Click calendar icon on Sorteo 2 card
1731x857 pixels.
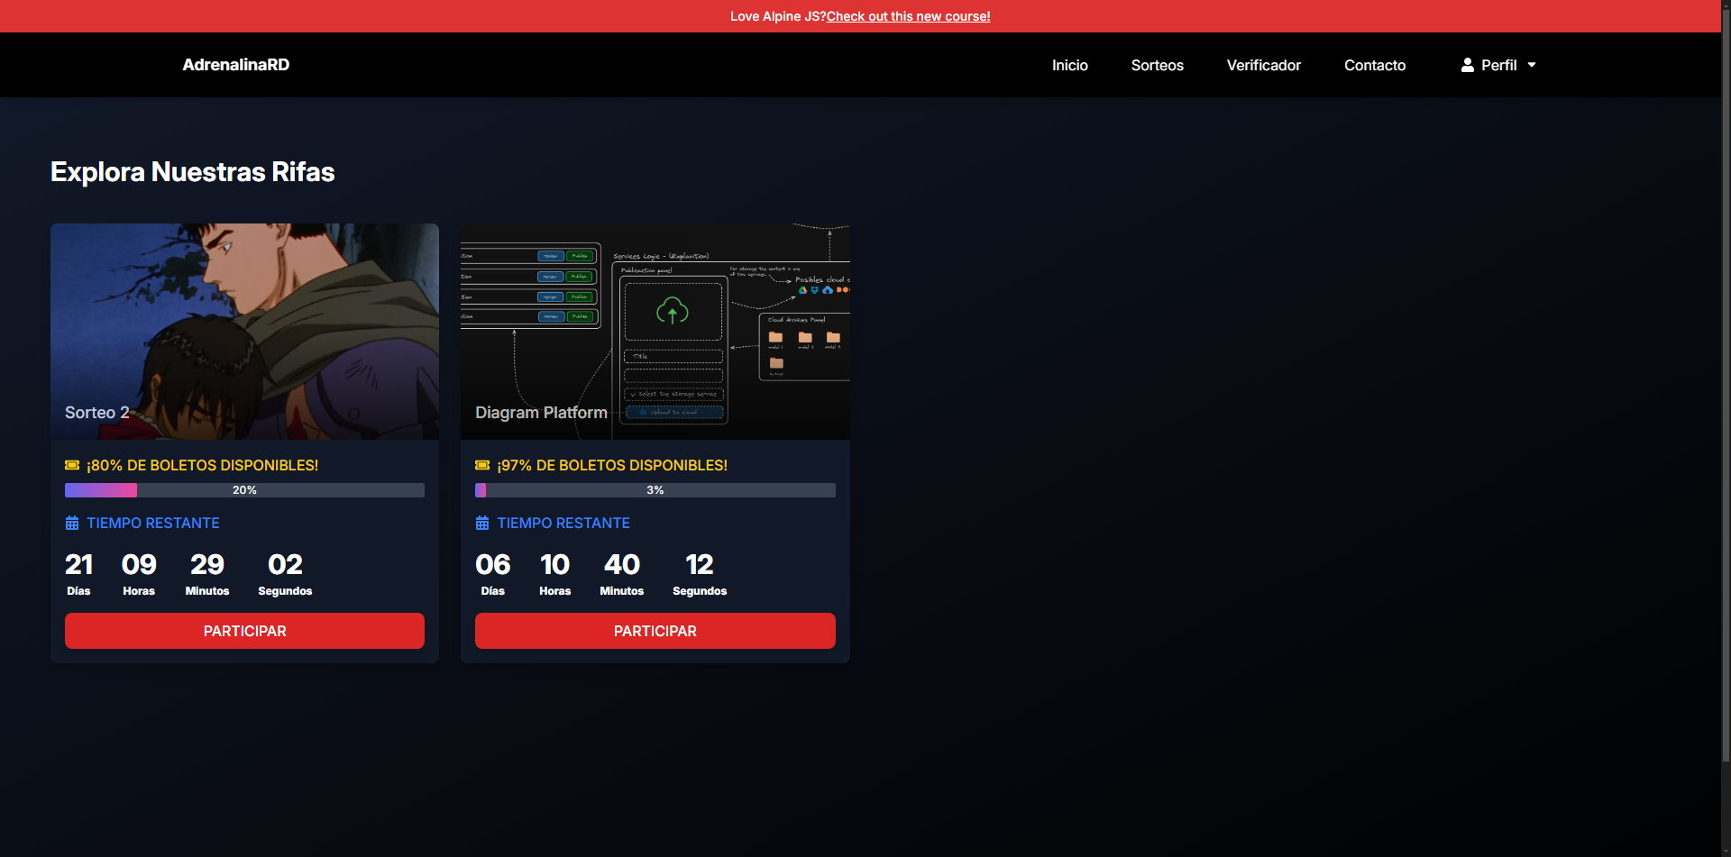click(x=72, y=523)
